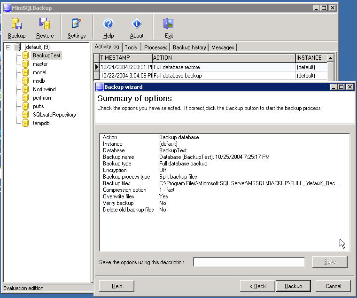Click the activity log scroll up arrow
This screenshot has width=357, height=298.
(330, 58)
